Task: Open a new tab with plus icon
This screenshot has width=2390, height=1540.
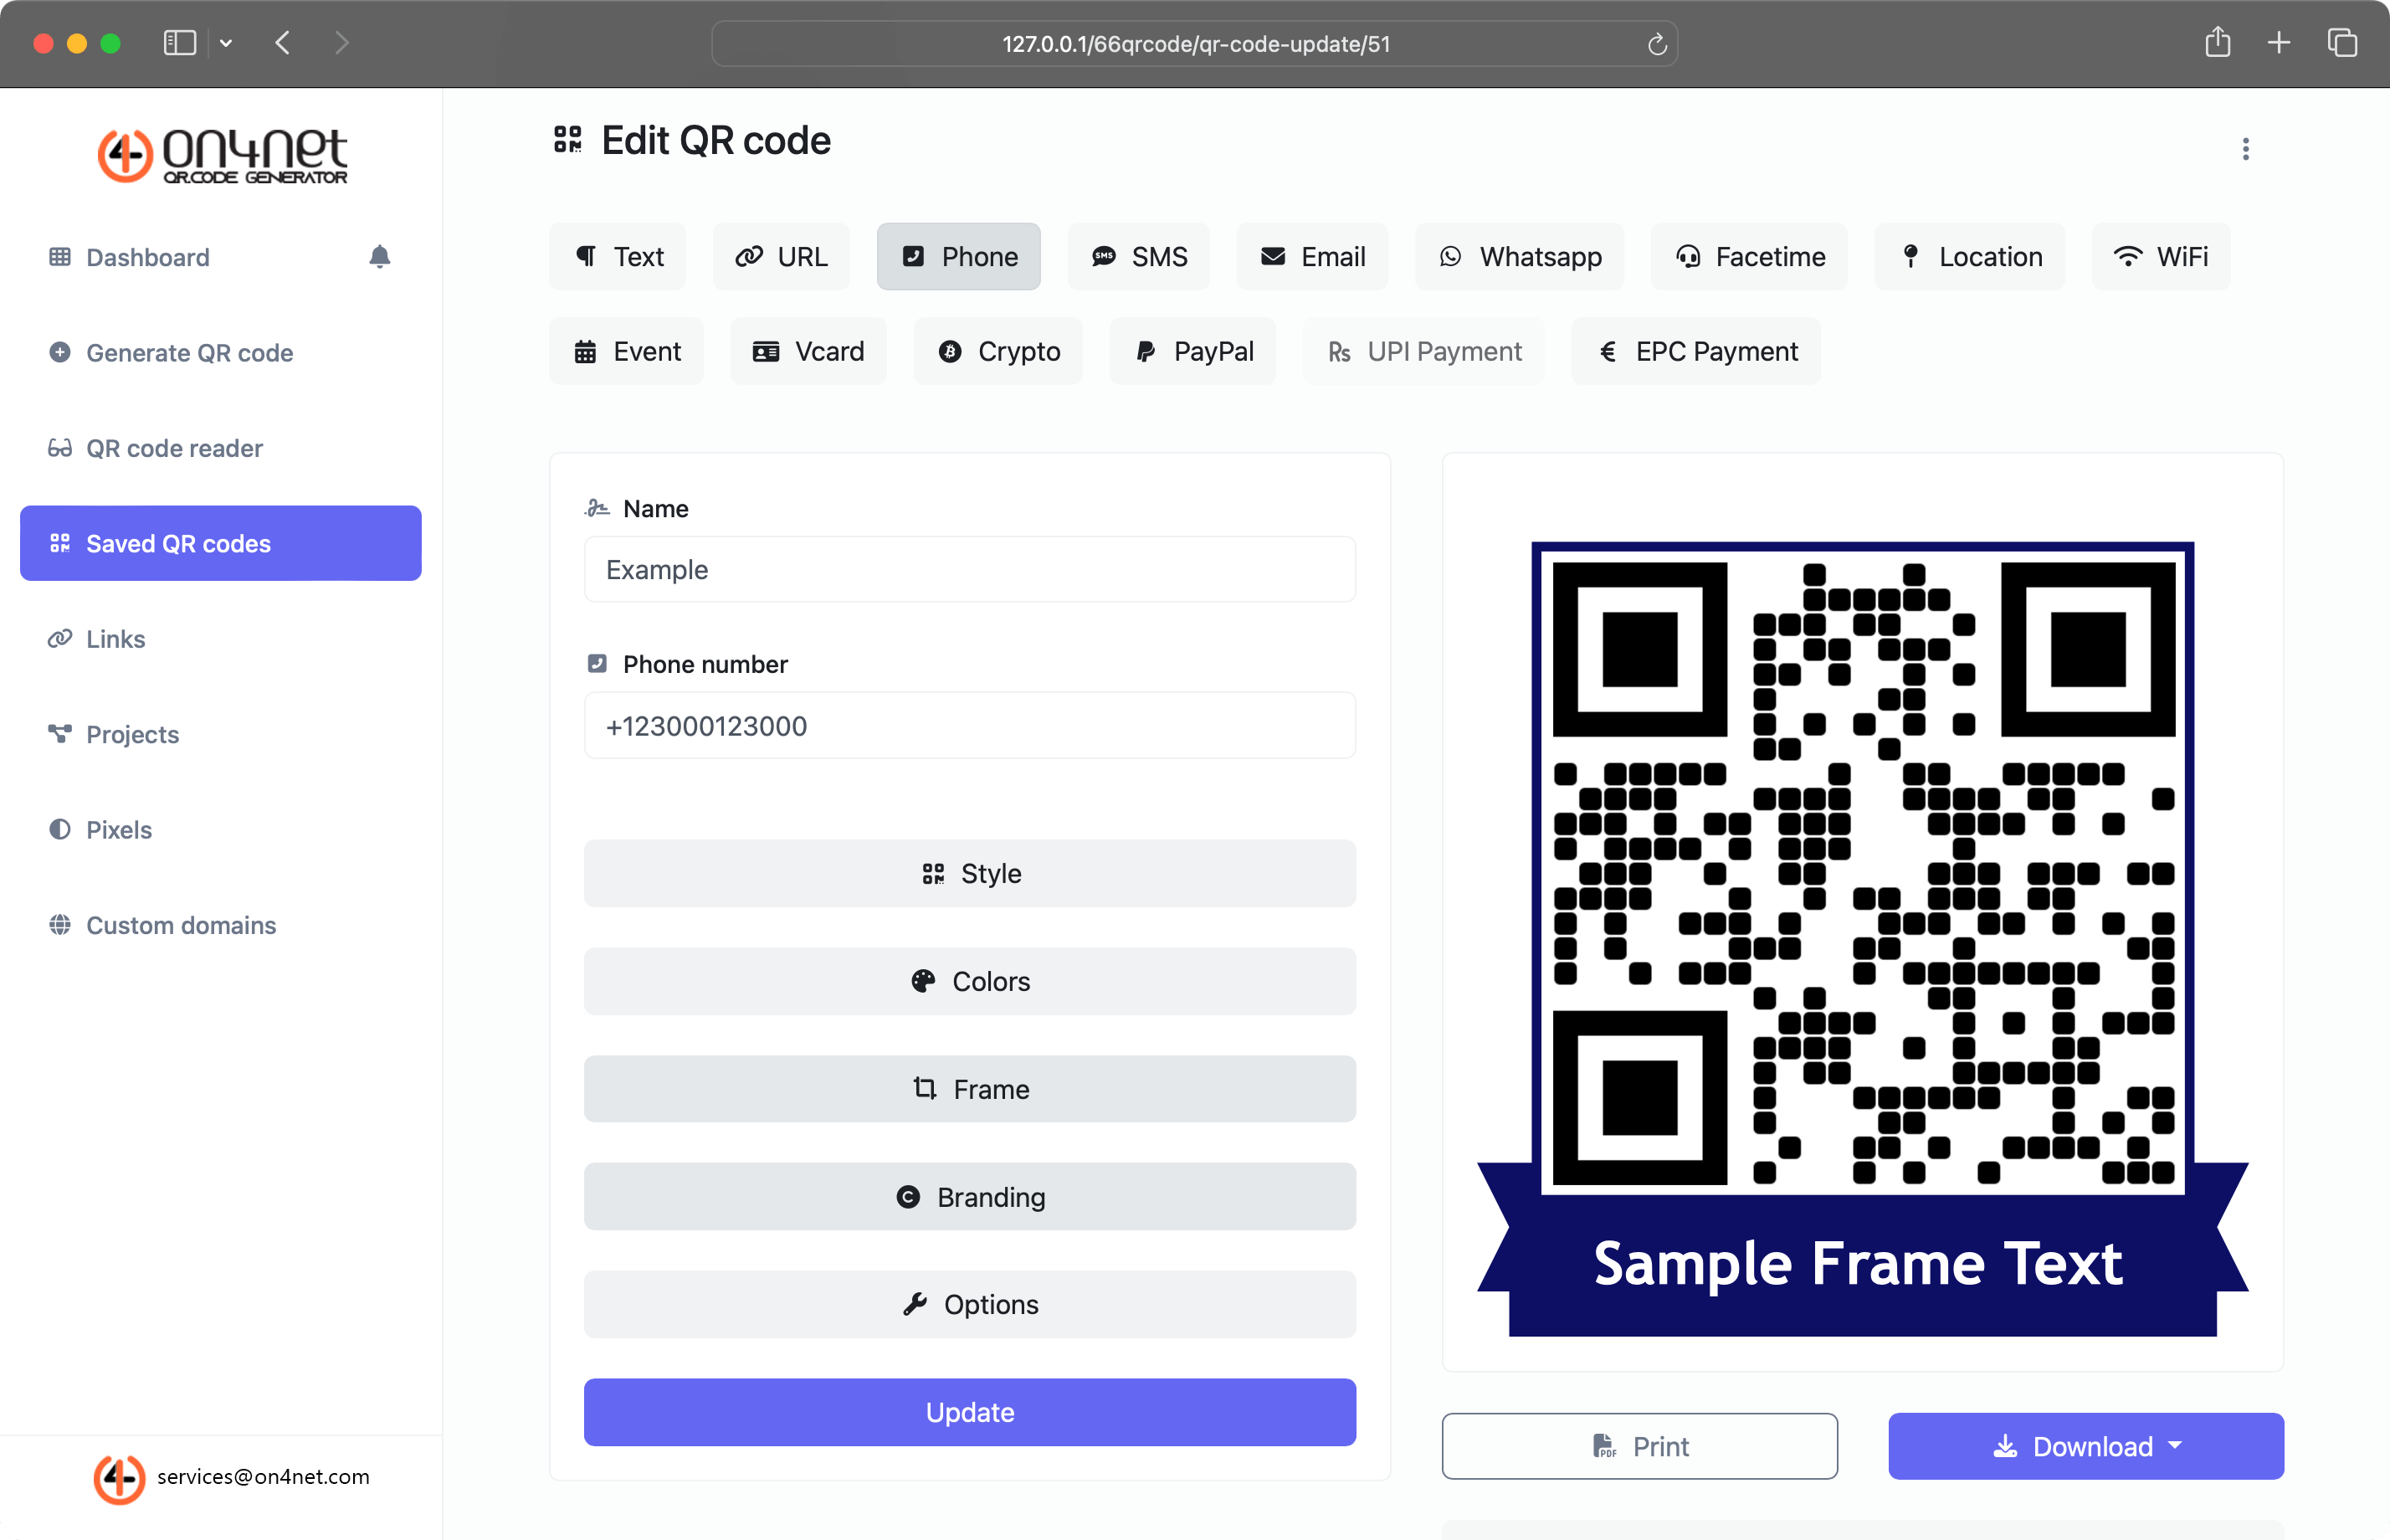Action: point(2278,42)
